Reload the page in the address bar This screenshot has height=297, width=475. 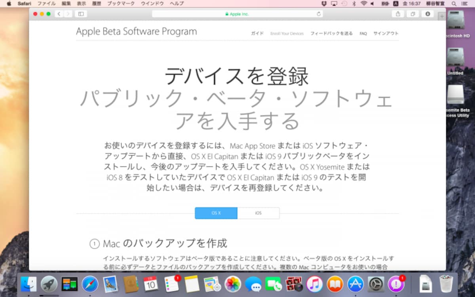pos(319,14)
